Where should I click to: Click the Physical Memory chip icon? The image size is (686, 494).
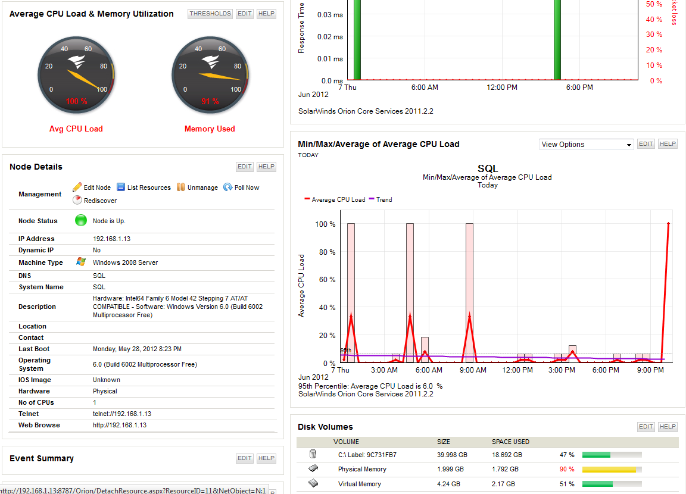[314, 469]
